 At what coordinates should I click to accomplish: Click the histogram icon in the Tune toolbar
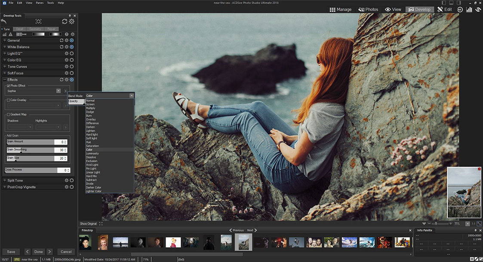tap(4, 34)
